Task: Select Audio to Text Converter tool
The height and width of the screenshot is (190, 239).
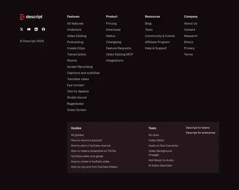Action: (163, 146)
